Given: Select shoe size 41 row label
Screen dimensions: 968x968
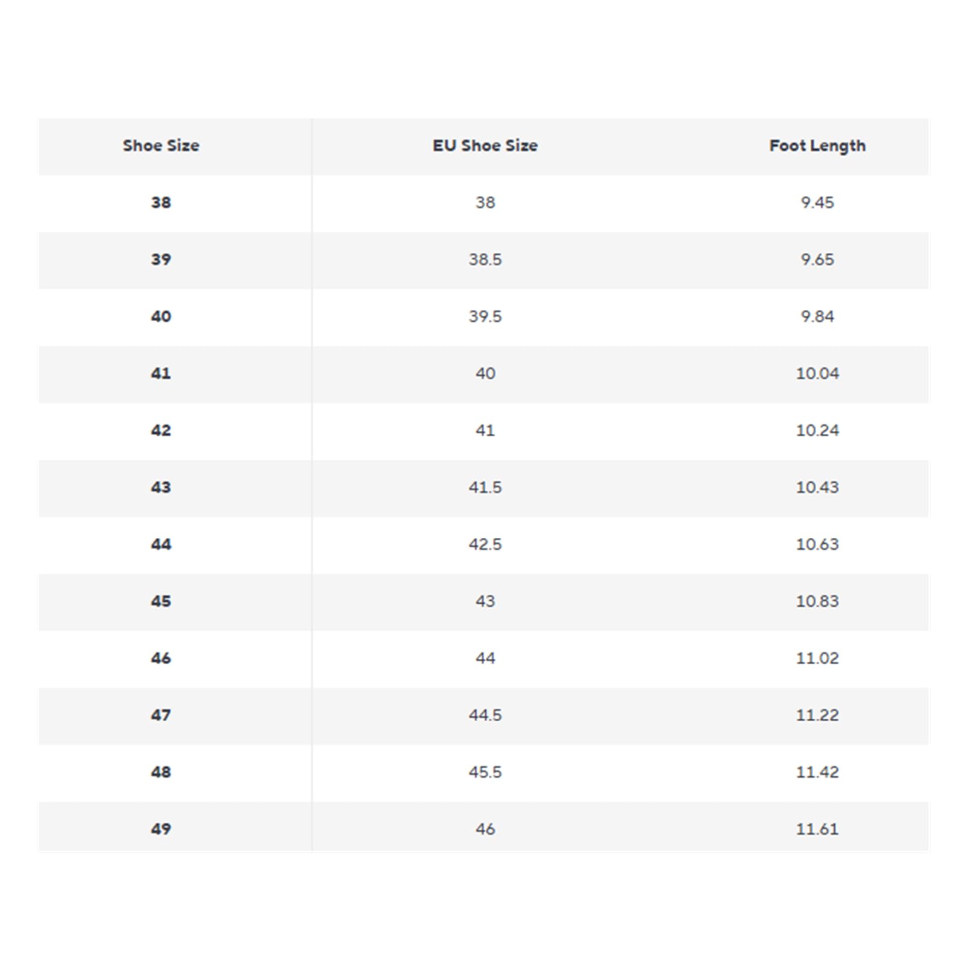Looking at the screenshot, I should coord(161,373).
